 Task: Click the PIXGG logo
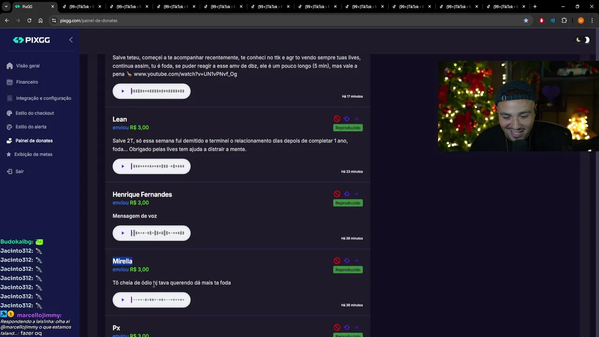[x=31, y=40]
